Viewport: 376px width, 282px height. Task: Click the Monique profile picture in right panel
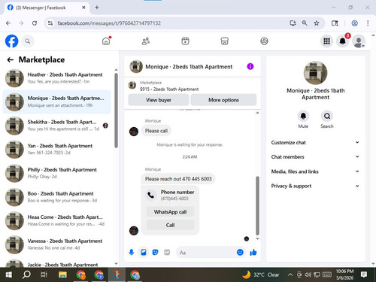click(315, 73)
